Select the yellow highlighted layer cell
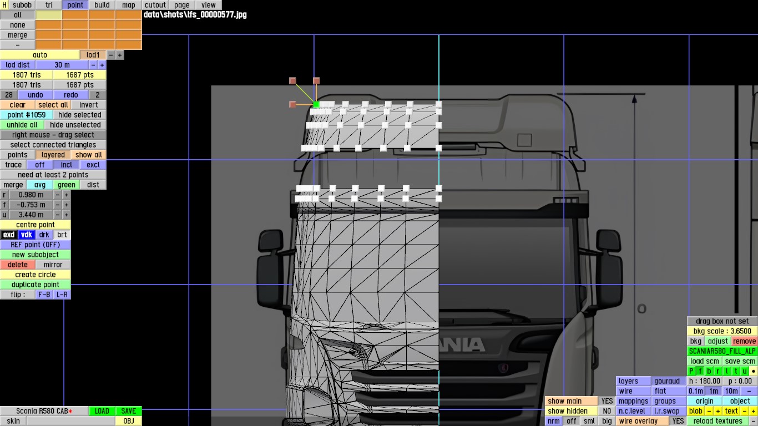Screen dimensions: 758x426 tap(49, 15)
